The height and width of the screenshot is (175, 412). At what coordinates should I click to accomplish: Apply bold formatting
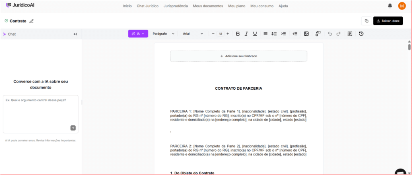238,34
